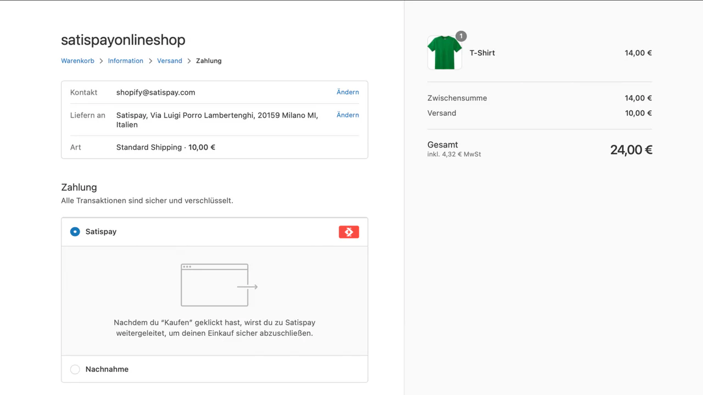The height and width of the screenshot is (395, 703).
Task: Return to Versand breadcrumb step
Action: tap(169, 61)
